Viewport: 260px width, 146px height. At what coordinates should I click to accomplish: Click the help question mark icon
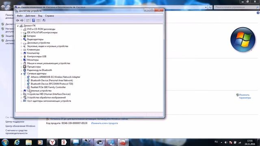click(258, 13)
